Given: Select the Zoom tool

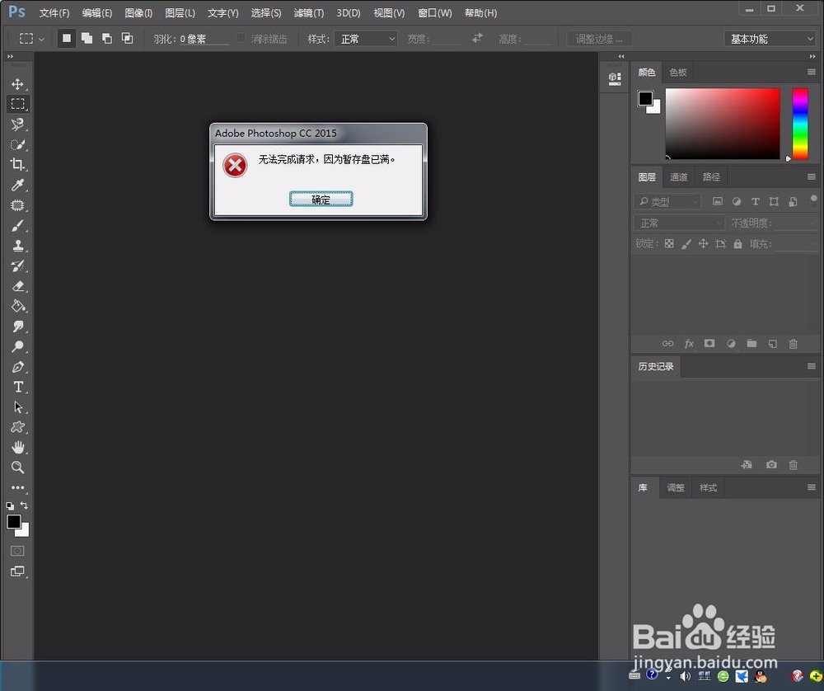Looking at the screenshot, I should 17,468.
